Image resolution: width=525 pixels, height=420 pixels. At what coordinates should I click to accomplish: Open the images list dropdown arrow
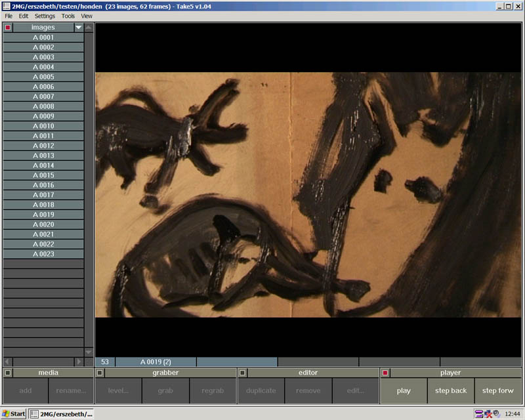coord(79,28)
